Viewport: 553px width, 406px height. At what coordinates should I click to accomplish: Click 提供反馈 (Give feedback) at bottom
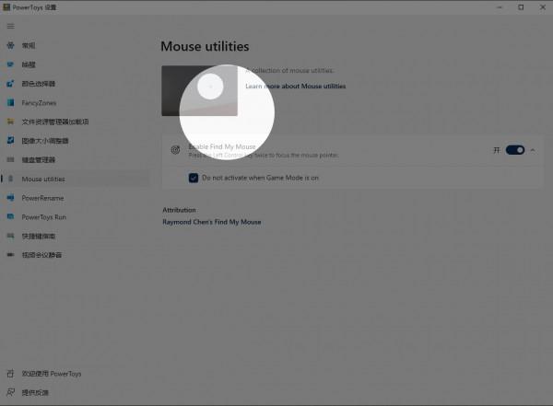(35, 392)
